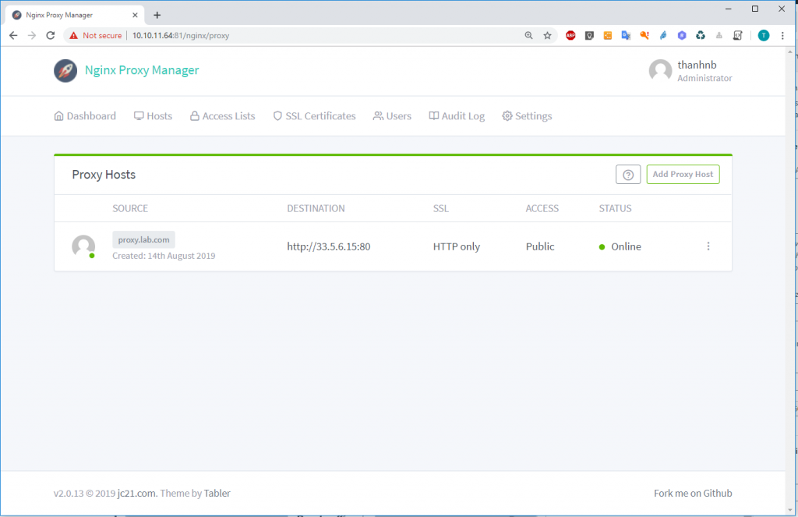This screenshot has width=798, height=517.
Task: Click the purple hexagon extension icon
Action: [x=682, y=35]
